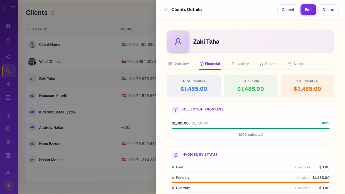Viewport: 345px width, 194px height.
Task: Click the Edit button
Action: pos(308,9)
